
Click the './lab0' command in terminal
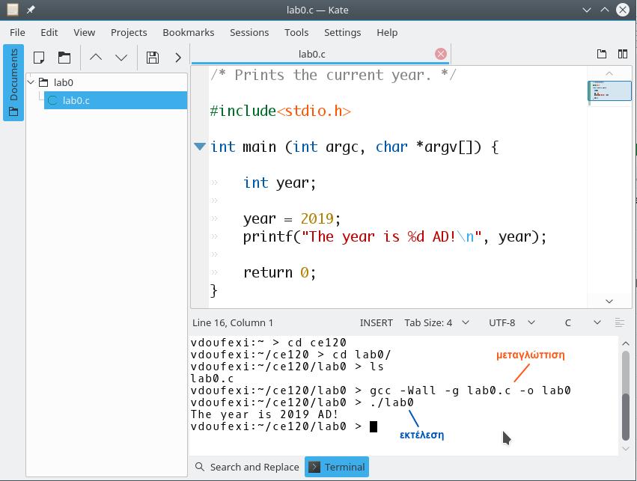pyautogui.click(x=391, y=402)
